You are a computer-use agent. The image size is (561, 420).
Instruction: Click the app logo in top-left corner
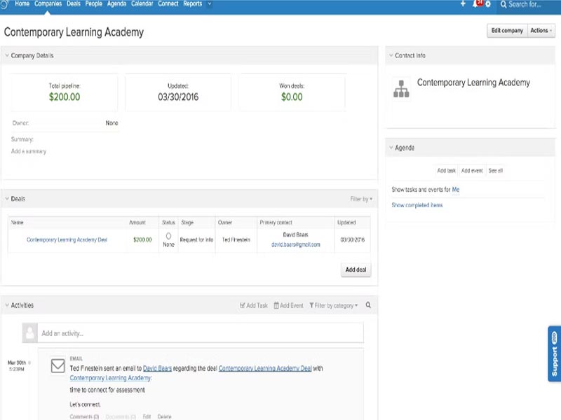point(6,4)
